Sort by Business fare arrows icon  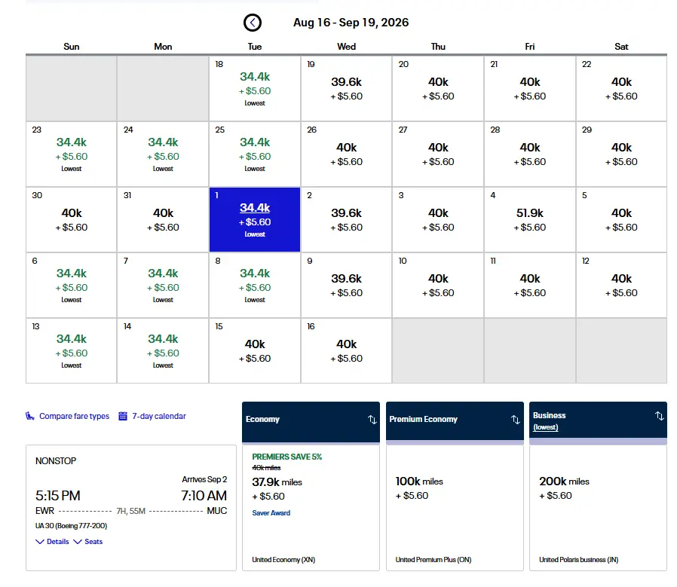click(x=659, y=416)
